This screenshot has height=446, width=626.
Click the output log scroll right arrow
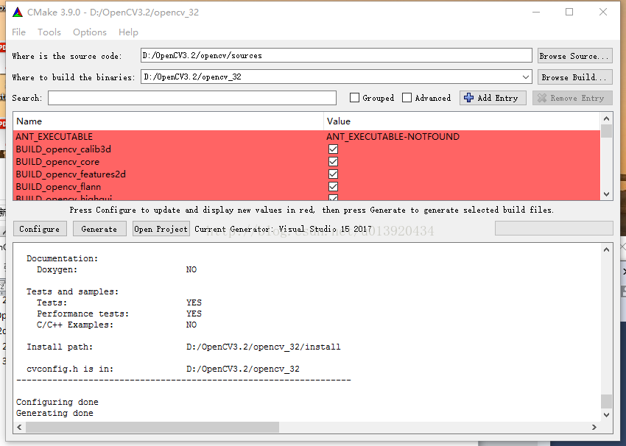pos(594,428)
